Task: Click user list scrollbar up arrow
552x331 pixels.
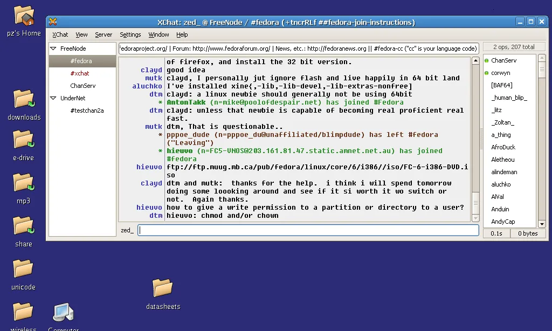Action: pos(542,58)
